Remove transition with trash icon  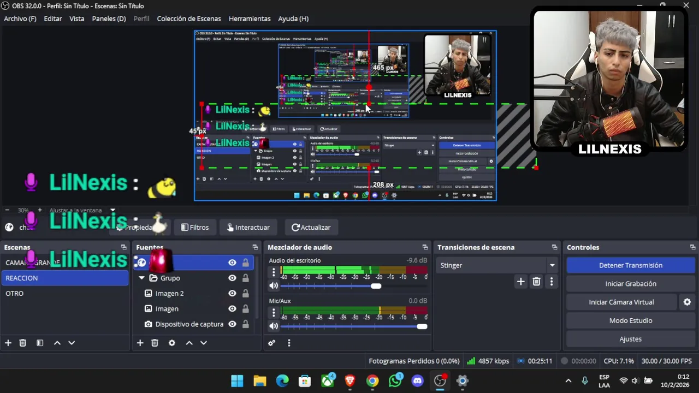pyautogui.click(x=536, y=282)
